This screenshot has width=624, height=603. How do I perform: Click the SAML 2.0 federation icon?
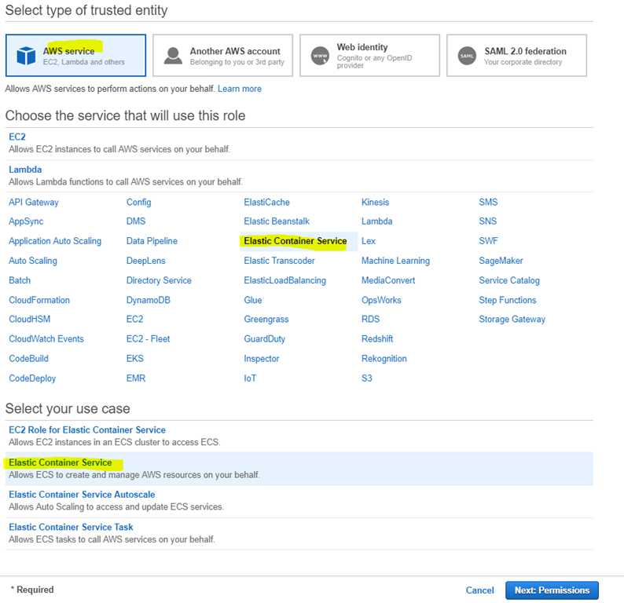[x=467, y=56]
